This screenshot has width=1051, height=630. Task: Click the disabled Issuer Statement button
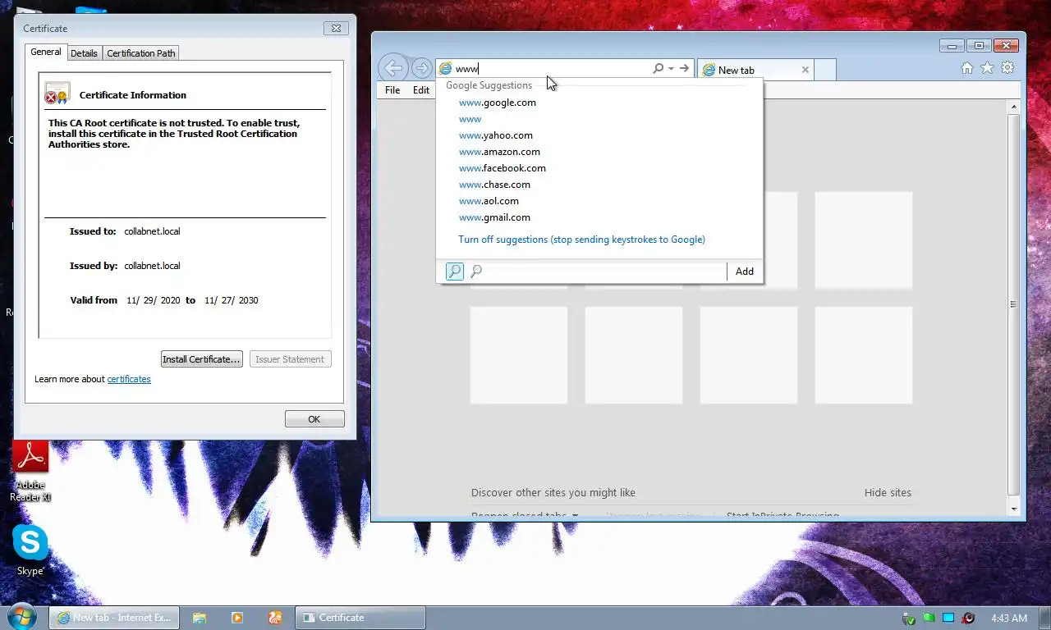point(291,359)
